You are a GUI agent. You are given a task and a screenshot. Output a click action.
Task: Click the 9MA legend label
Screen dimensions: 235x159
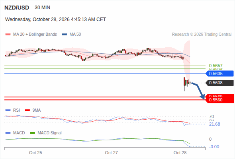point(37,110)
